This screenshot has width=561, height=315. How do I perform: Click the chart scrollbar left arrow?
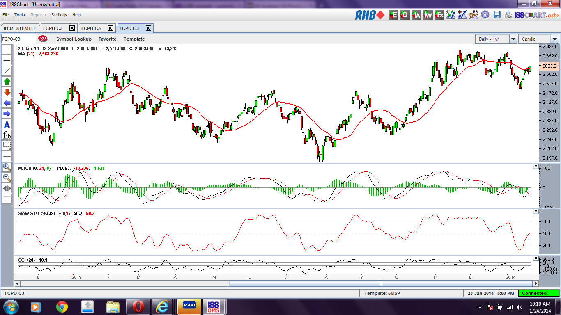pos(17,283)
